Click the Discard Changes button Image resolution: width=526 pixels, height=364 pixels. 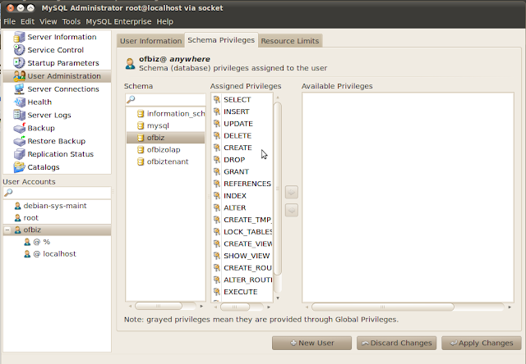396,343
